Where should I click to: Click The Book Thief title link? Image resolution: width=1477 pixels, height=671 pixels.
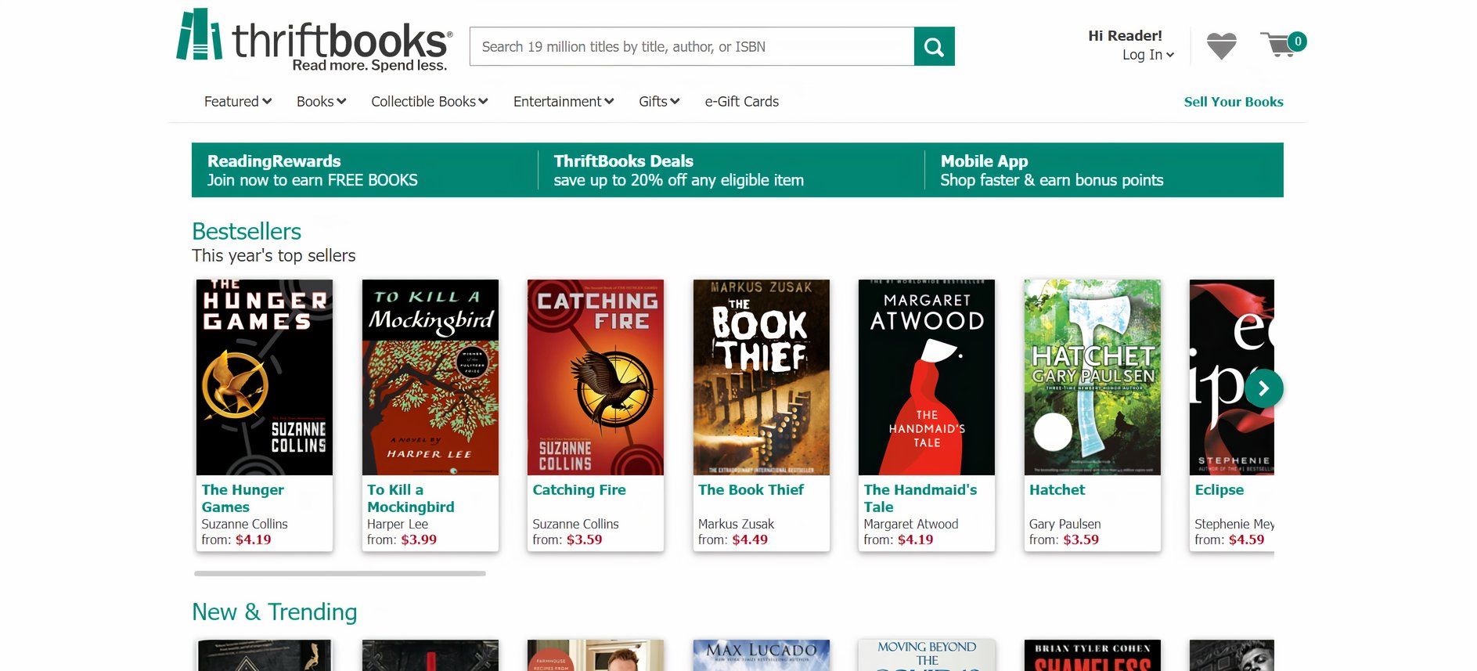pyautogui.click(x=751, y=490)
